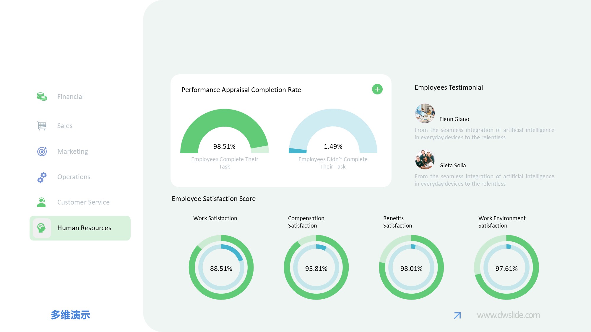Viewport: 591px width, 332px height.
Task: Click Gieta Solia's profile photo
Action: click(425, 160)
